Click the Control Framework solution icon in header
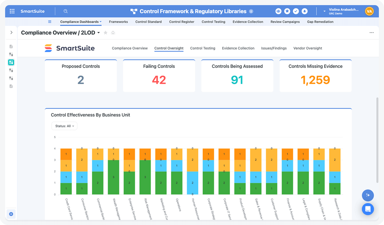 click(134, 11)
